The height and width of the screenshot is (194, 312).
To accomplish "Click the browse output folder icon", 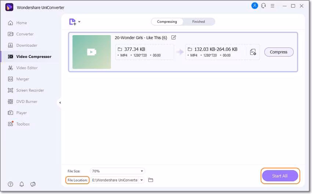I will coord(150,180).
